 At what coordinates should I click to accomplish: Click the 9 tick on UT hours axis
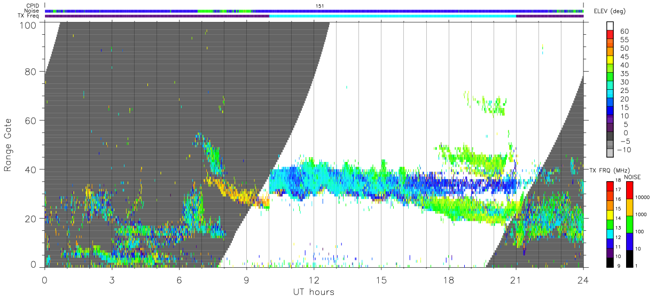[x=246, y=279]
